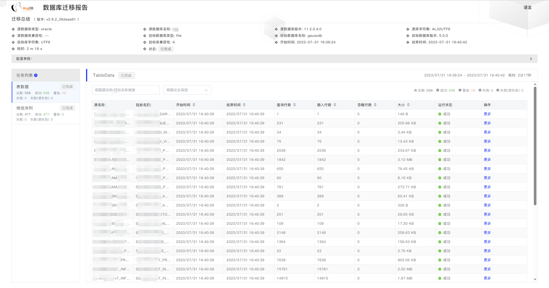
Task: Select the modify sequence task
Action: click(x=46, y=113)
